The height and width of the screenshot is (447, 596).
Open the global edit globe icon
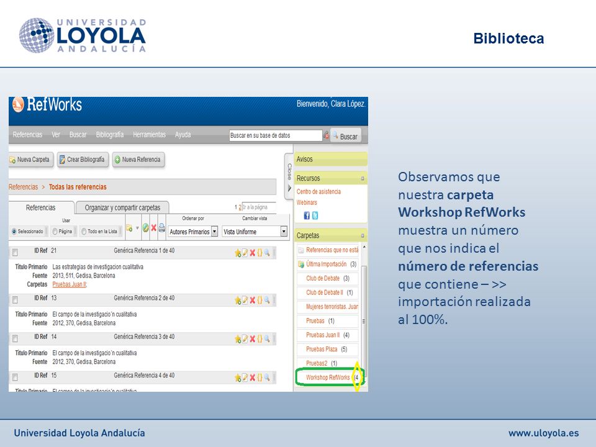pyautogui.click(x=145, y=228)
